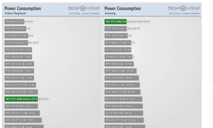Click the RX 6600 XT 8 GB 10 W bar
Image resolution: width=213 pixels, height=128 pixels.
tap(14, 22)
